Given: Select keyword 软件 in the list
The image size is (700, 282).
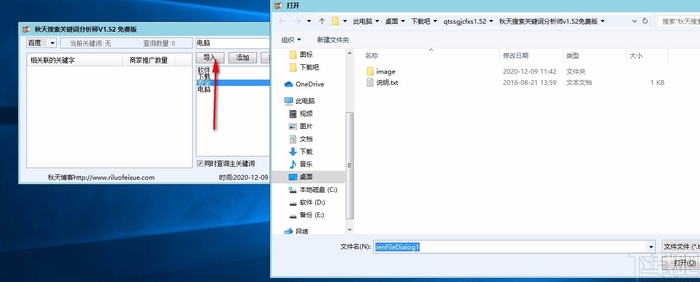Looking at the screenshot, I should click(x=204, y=70).
